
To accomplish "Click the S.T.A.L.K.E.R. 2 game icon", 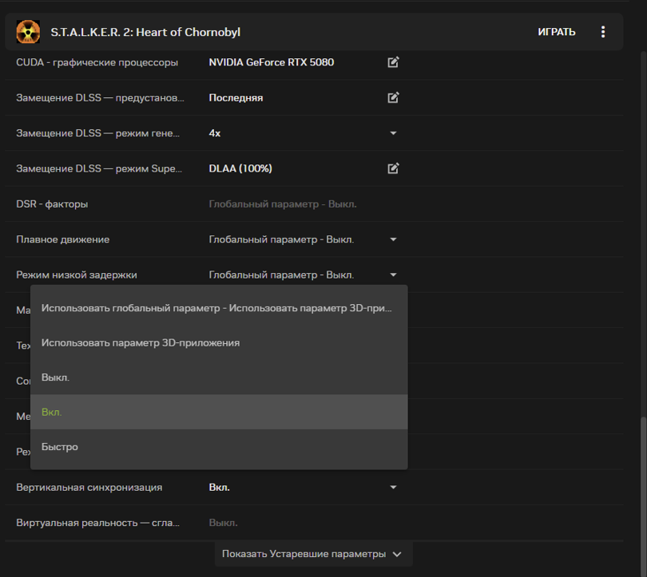I will click(x=29, y=32).
